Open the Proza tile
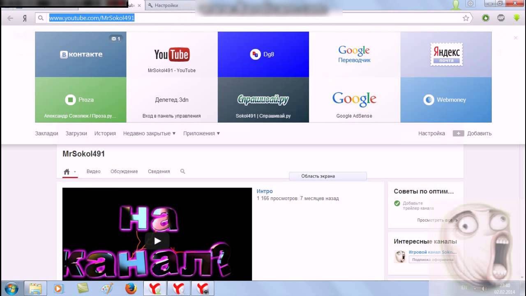 81,100
